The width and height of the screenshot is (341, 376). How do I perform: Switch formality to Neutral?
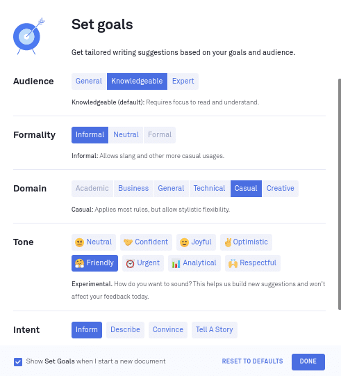[x=126, y=135]
